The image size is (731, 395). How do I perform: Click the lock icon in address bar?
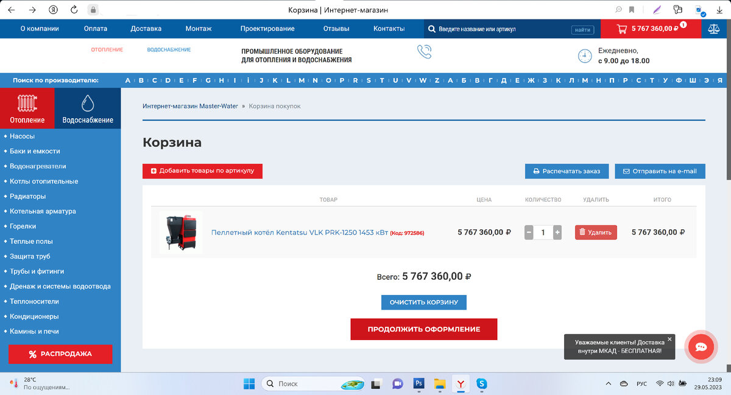(93, 10)
